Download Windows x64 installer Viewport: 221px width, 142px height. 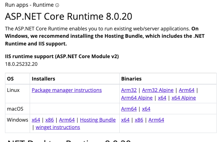pyautogui.click(x=36, y=120)
